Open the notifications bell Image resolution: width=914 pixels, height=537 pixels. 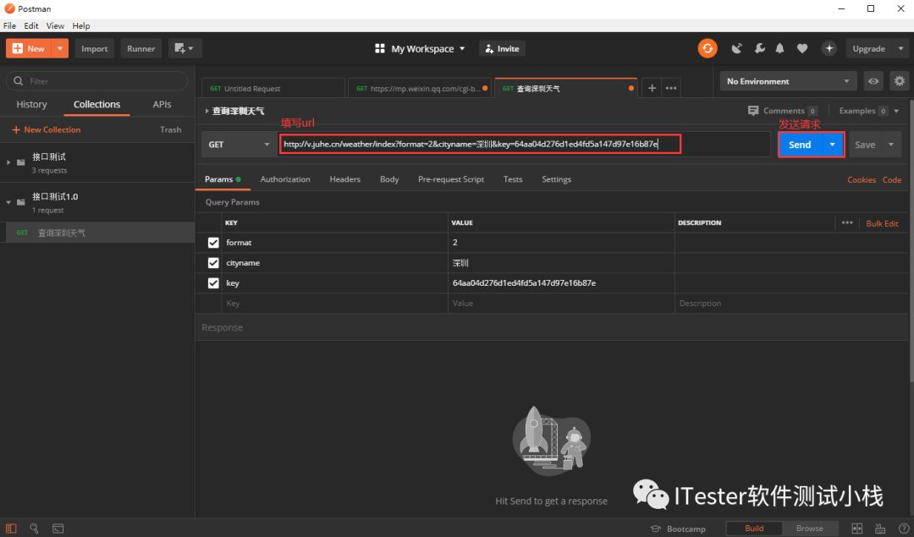tap(780, 48)
